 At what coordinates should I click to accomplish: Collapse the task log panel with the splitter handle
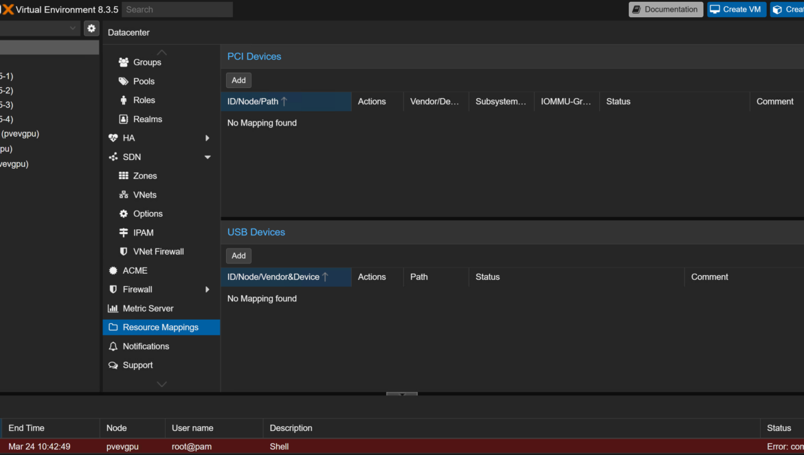[x=402, y=394]
